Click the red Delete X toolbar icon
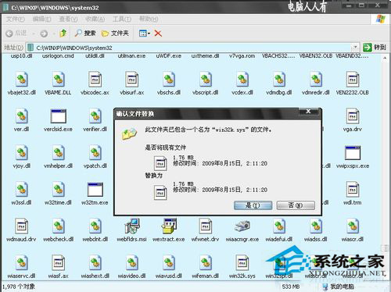 coord(158,34)
